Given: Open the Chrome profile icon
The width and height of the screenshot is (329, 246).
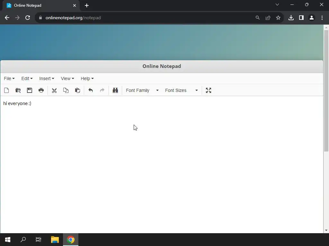Looking at the screenshot, I should pos(312,18).
